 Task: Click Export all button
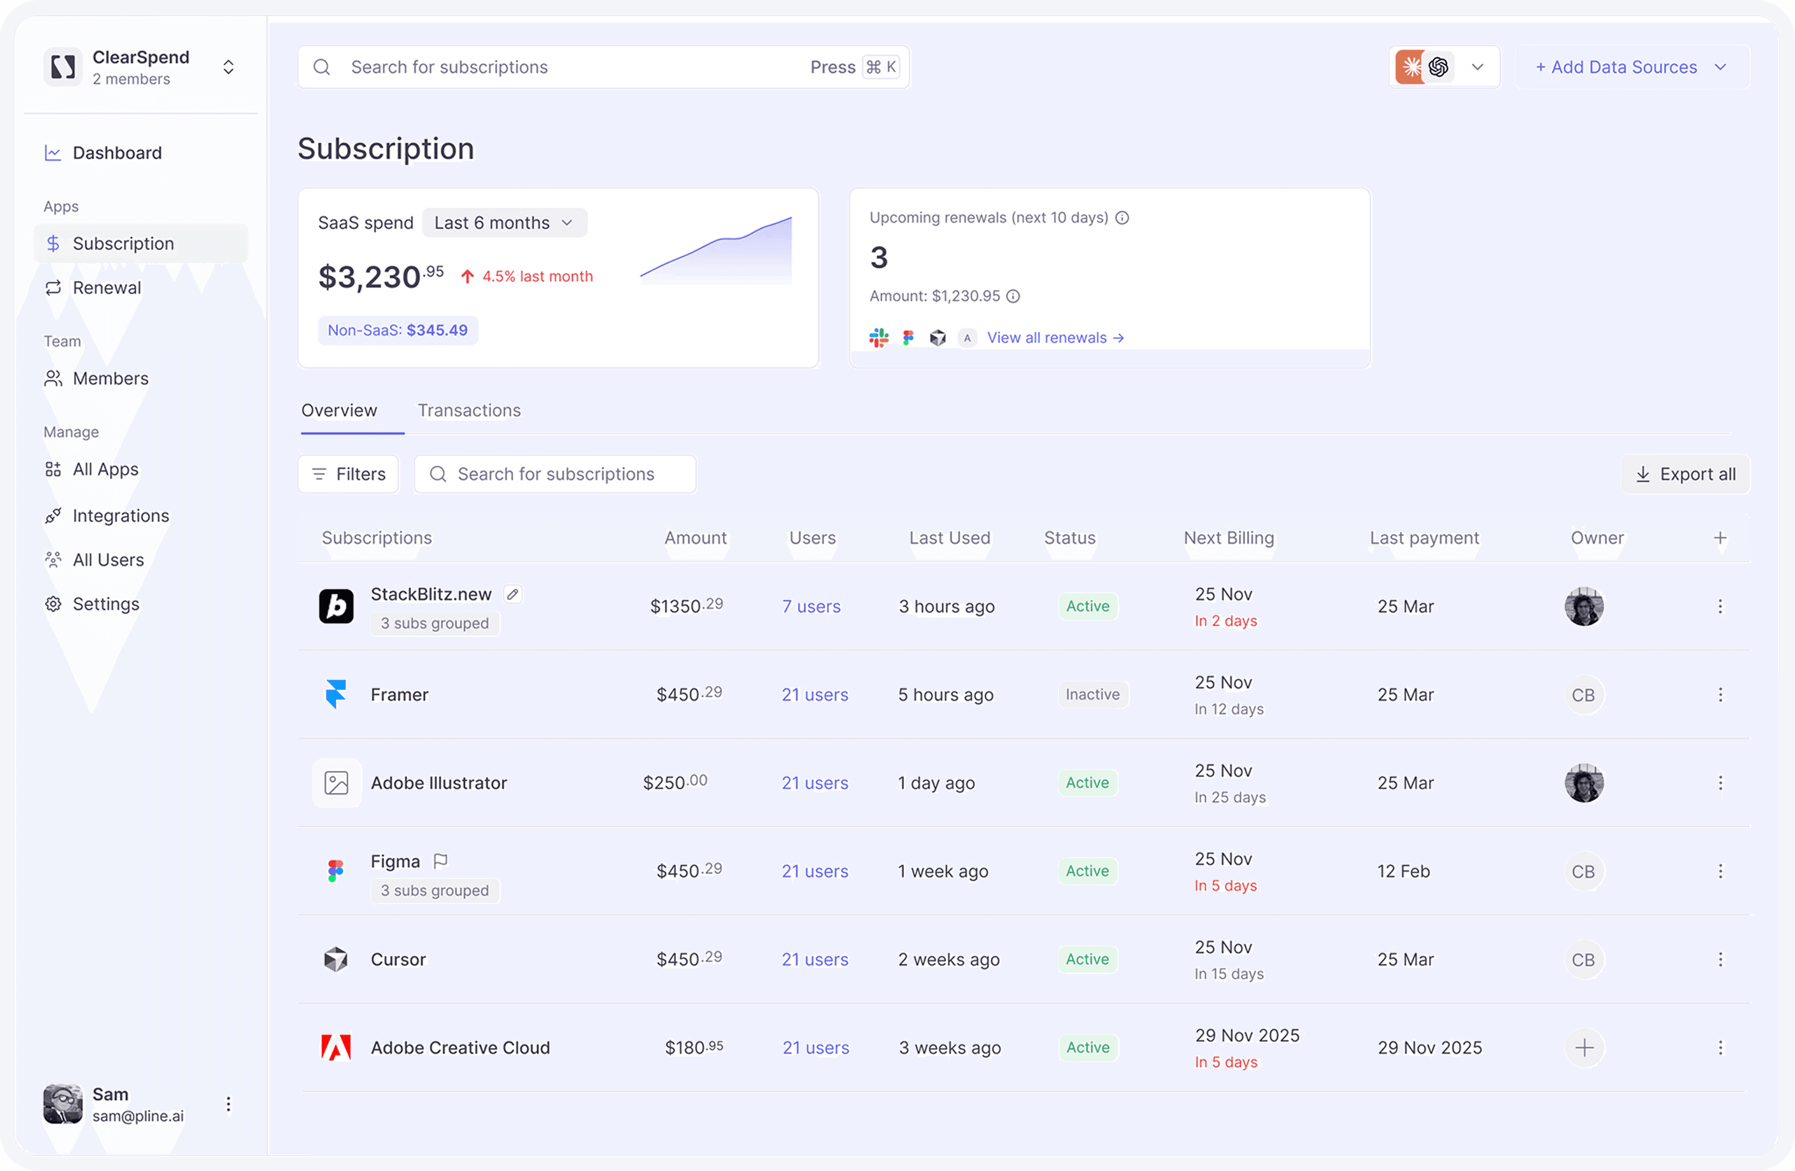1686,474
